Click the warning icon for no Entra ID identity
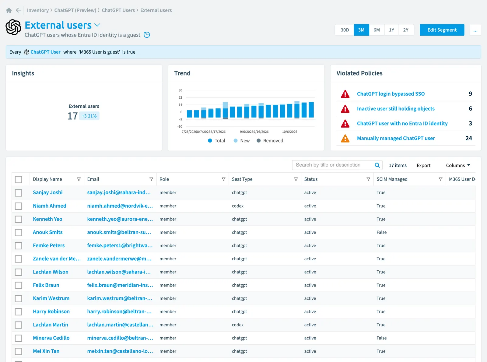Image resolution: width=487 pixels, height=362 pixels. click(x=345, y=124)
